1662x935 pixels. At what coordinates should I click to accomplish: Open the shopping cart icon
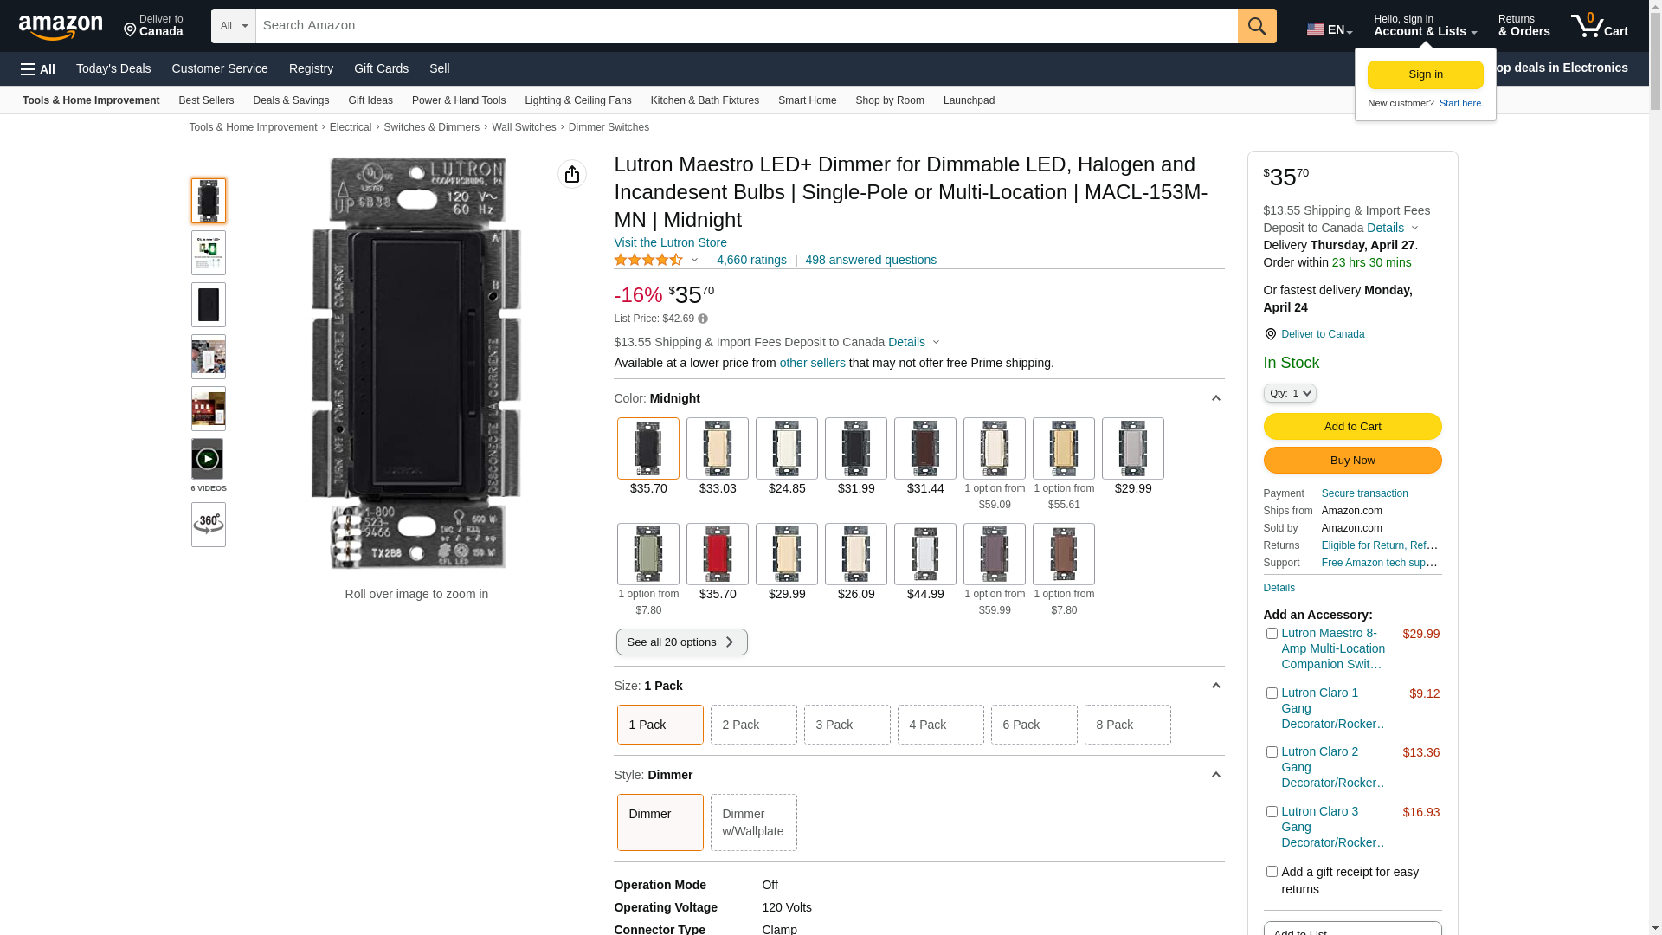[x=1598, y=26]
